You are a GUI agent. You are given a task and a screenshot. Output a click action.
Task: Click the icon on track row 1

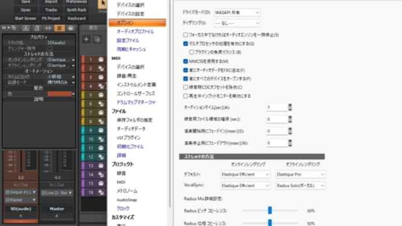pos(101,59)
